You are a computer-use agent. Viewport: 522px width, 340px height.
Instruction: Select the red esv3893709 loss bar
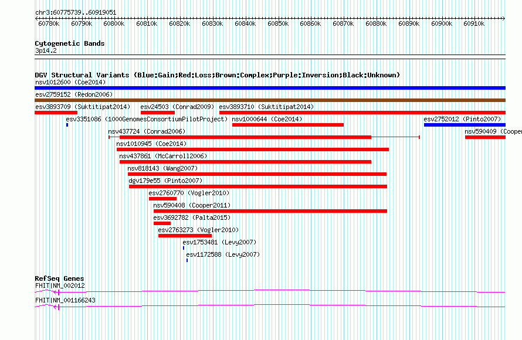point(56,113)
